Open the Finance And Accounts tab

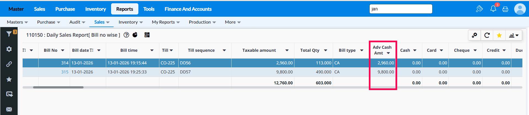188,9
